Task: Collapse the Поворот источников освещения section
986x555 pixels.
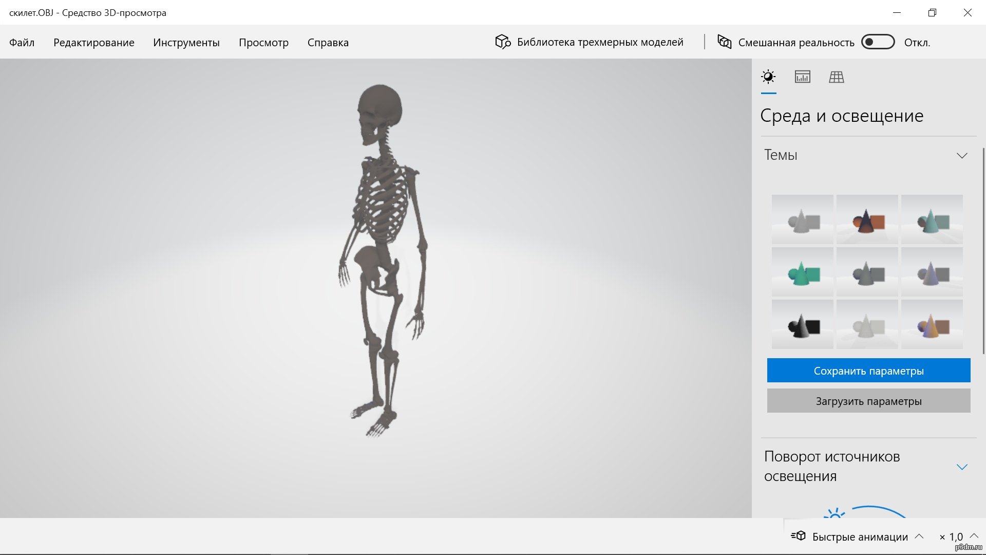Action: pyautogui.click(x=962, y=467)
